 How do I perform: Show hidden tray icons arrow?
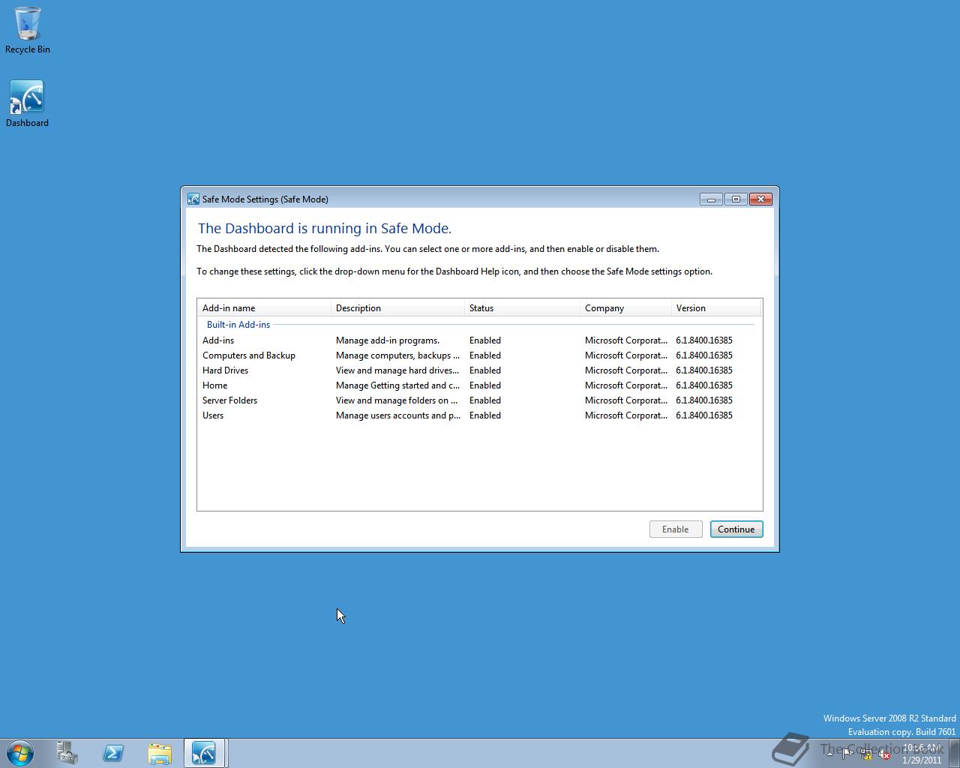click(829, 754)
